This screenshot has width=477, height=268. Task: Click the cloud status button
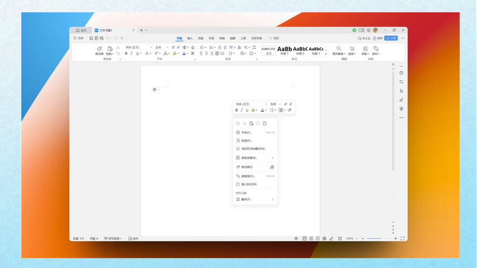pos(364,38)
